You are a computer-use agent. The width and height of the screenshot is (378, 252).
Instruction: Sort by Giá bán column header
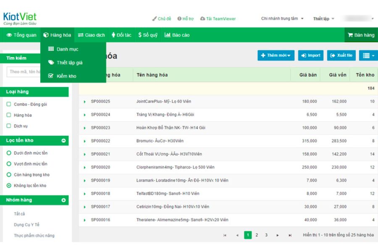click(x=308, y=75)
